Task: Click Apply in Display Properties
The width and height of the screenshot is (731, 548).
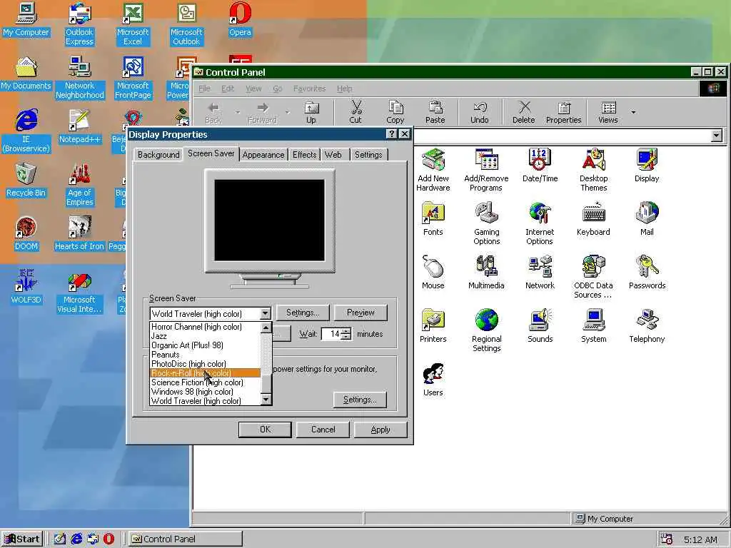Action: click(380, 430)
